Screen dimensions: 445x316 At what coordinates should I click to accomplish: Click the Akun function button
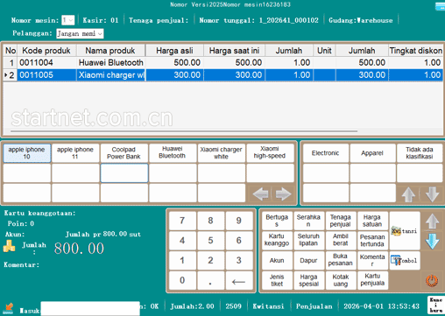pyautogui.click(x=277, y=260)
